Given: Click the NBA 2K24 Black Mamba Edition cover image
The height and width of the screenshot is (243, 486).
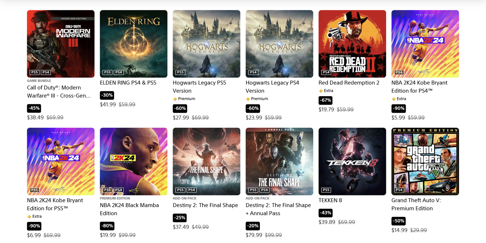Looking at the screenshot, I should point(133,161).
